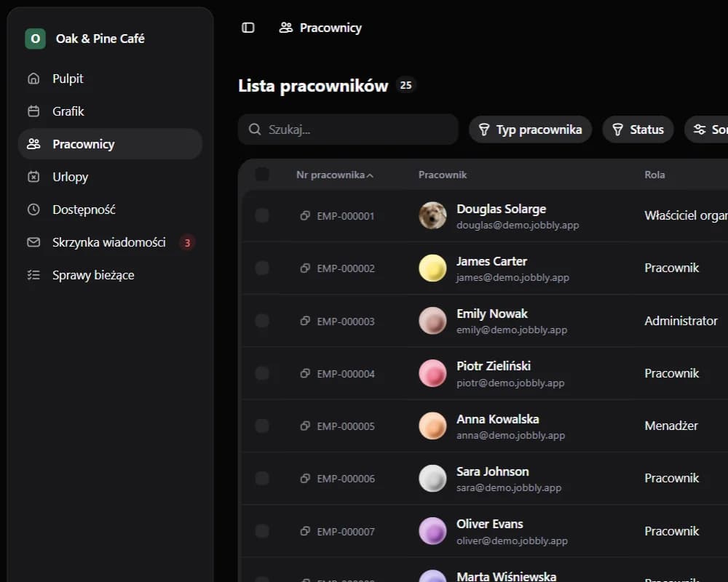
Task: Click email anna@demo.jobbly.app
Action: click(x=511, y=435)
